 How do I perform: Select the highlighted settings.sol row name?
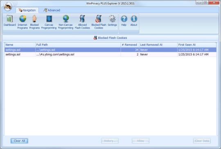[20, 50]
